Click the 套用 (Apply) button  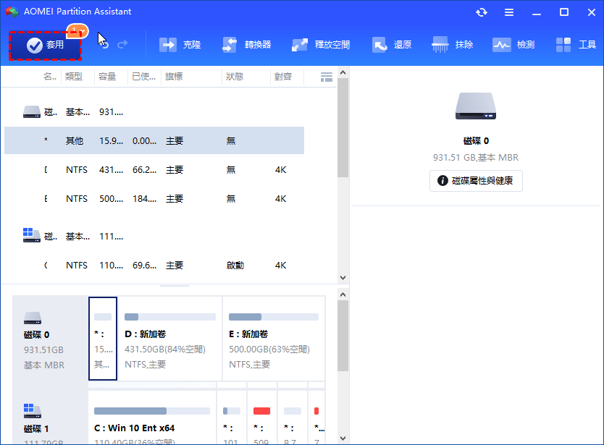click(x=45, y=45)
